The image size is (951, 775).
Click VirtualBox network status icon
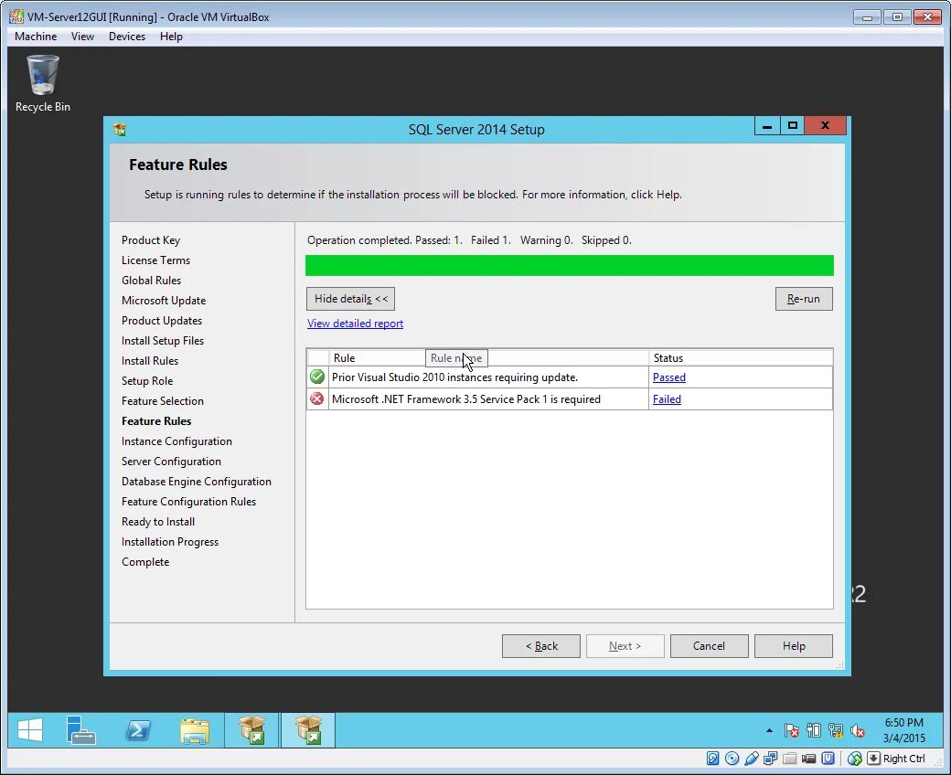[770, 758]
